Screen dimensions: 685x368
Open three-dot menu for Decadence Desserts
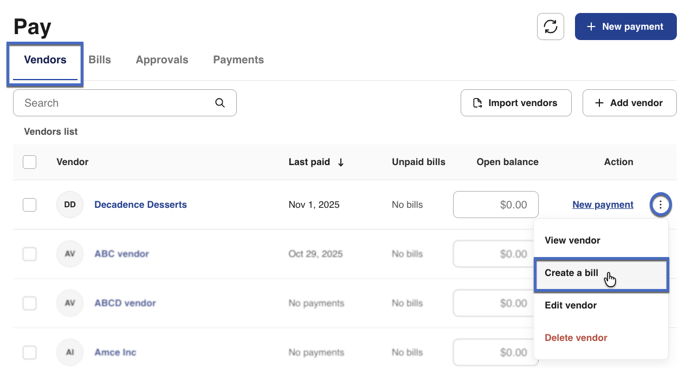point(660,205)
